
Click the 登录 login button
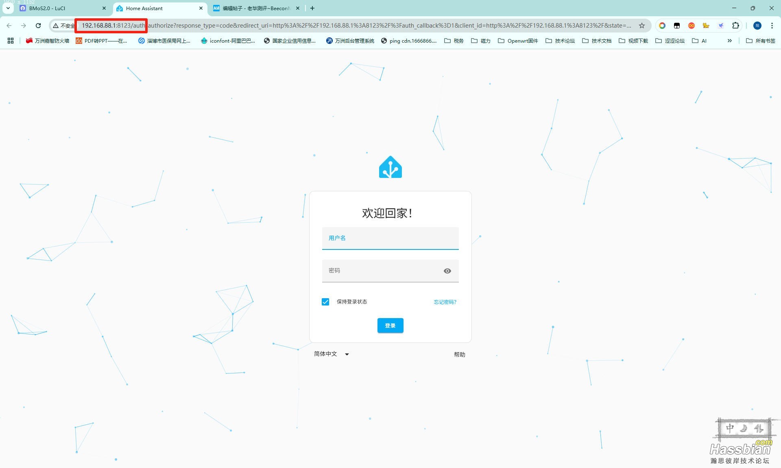(390, 325)
